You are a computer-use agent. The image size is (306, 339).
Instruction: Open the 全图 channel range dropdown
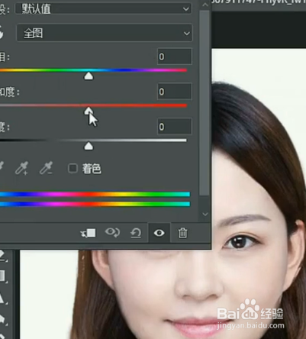coord(105,33)
